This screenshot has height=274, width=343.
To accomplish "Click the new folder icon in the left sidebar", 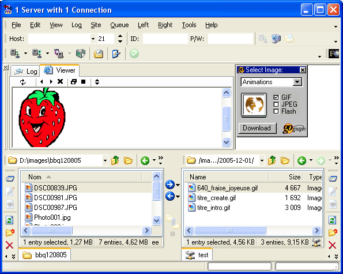I will pyautogui.click(x=10, y=232).
